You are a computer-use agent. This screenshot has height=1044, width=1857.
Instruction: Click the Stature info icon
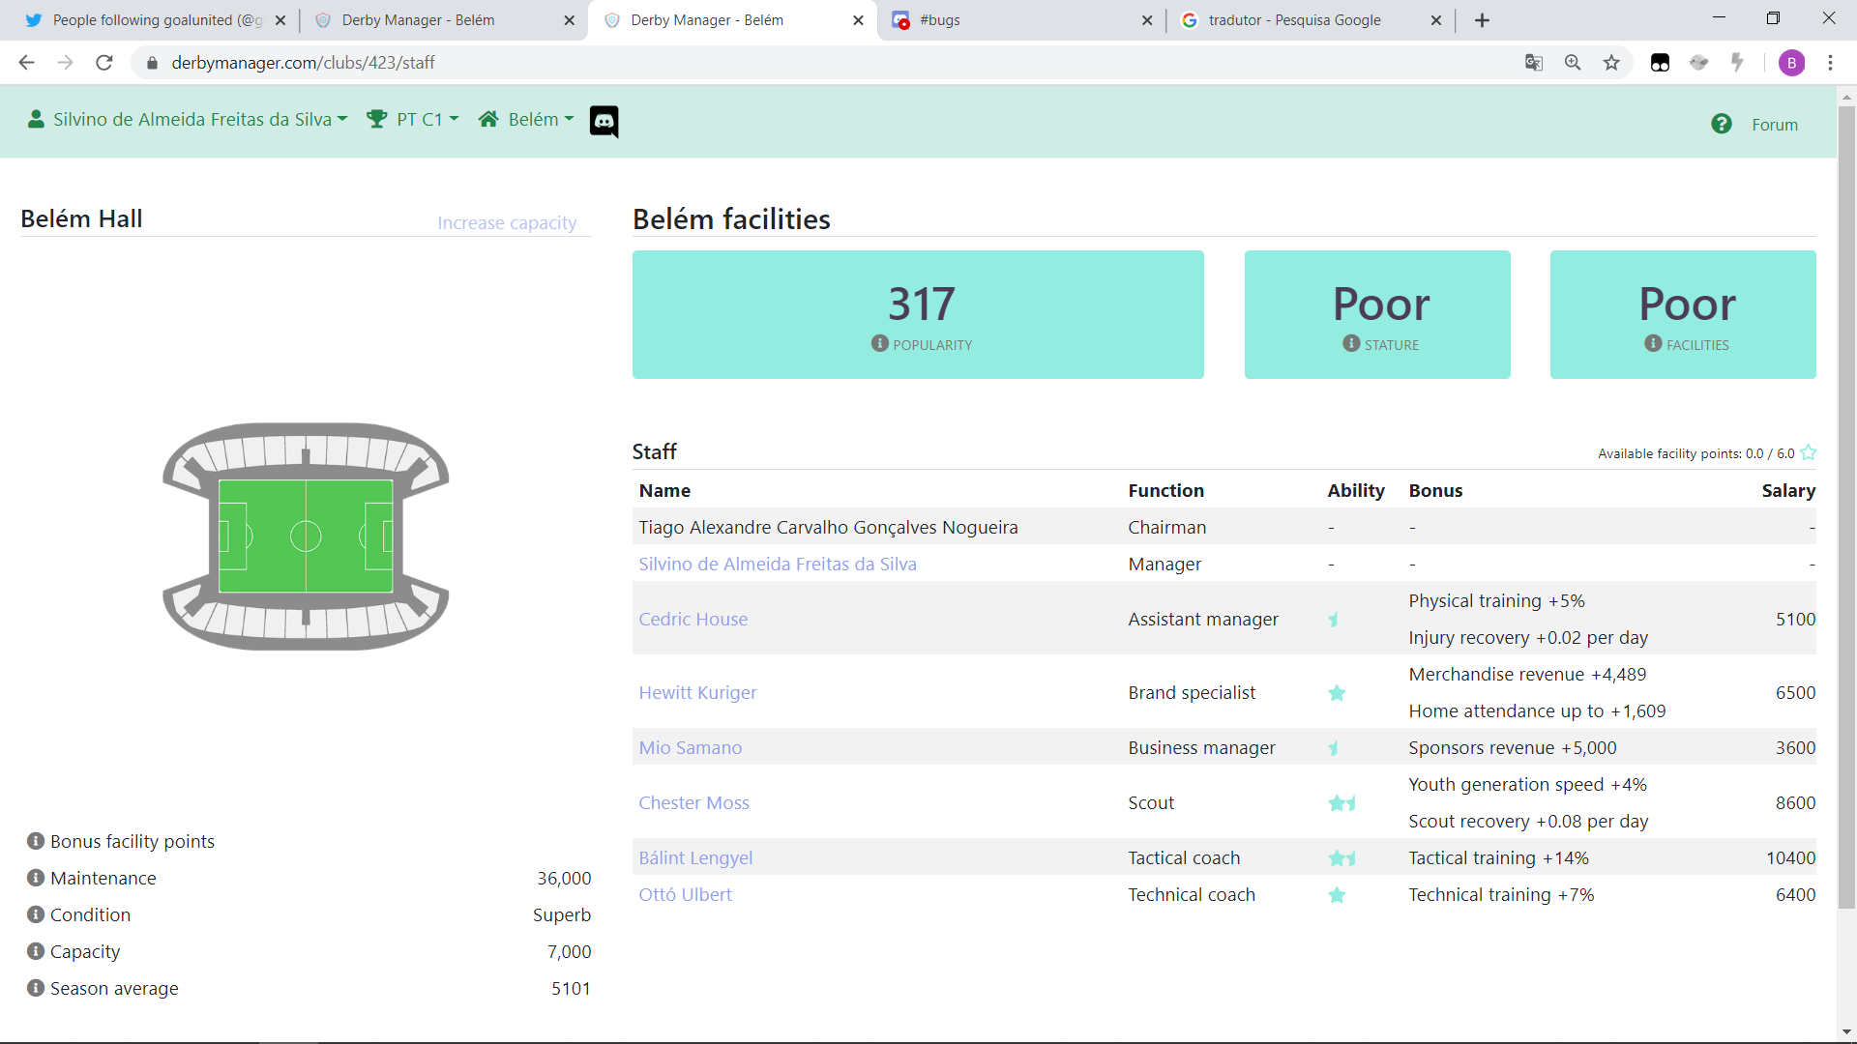click(x=1351, y=343)
